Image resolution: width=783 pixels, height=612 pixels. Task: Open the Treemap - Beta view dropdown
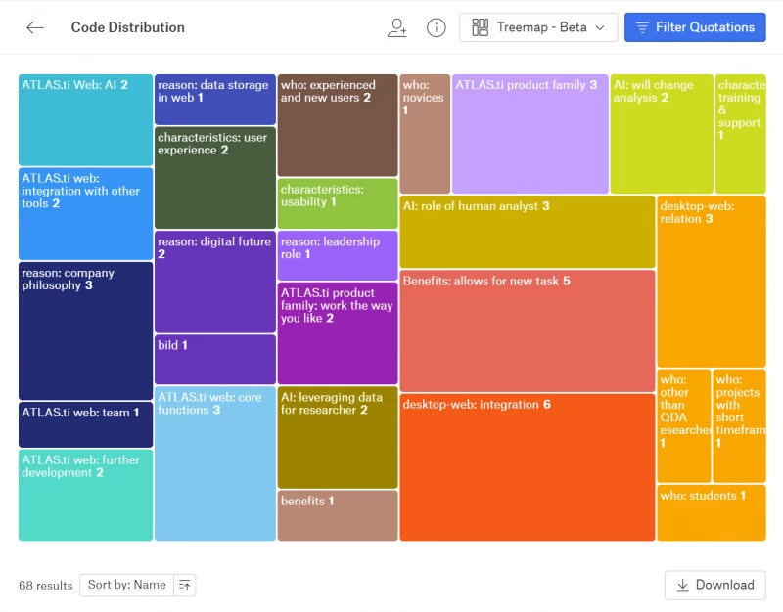(537, 27)
